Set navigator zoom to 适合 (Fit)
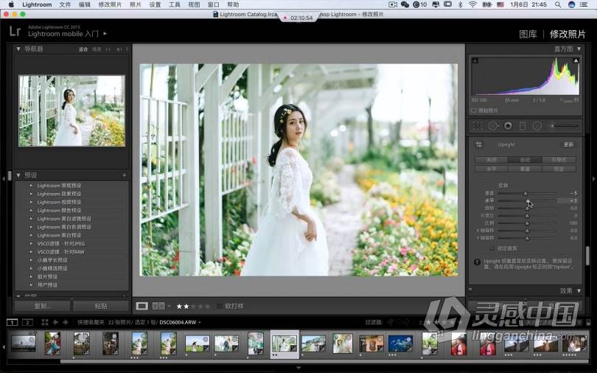This screenshot has height=373, width=597. click(x=83, y=49)
